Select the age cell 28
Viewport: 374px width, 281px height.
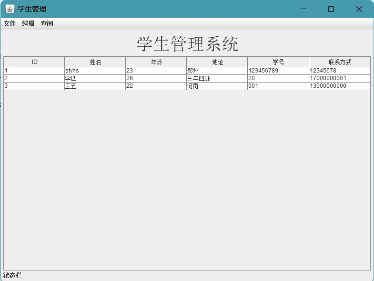point(156,78)
